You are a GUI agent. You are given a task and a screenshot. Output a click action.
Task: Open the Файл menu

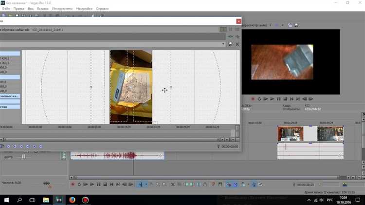[x=6, y=9]
